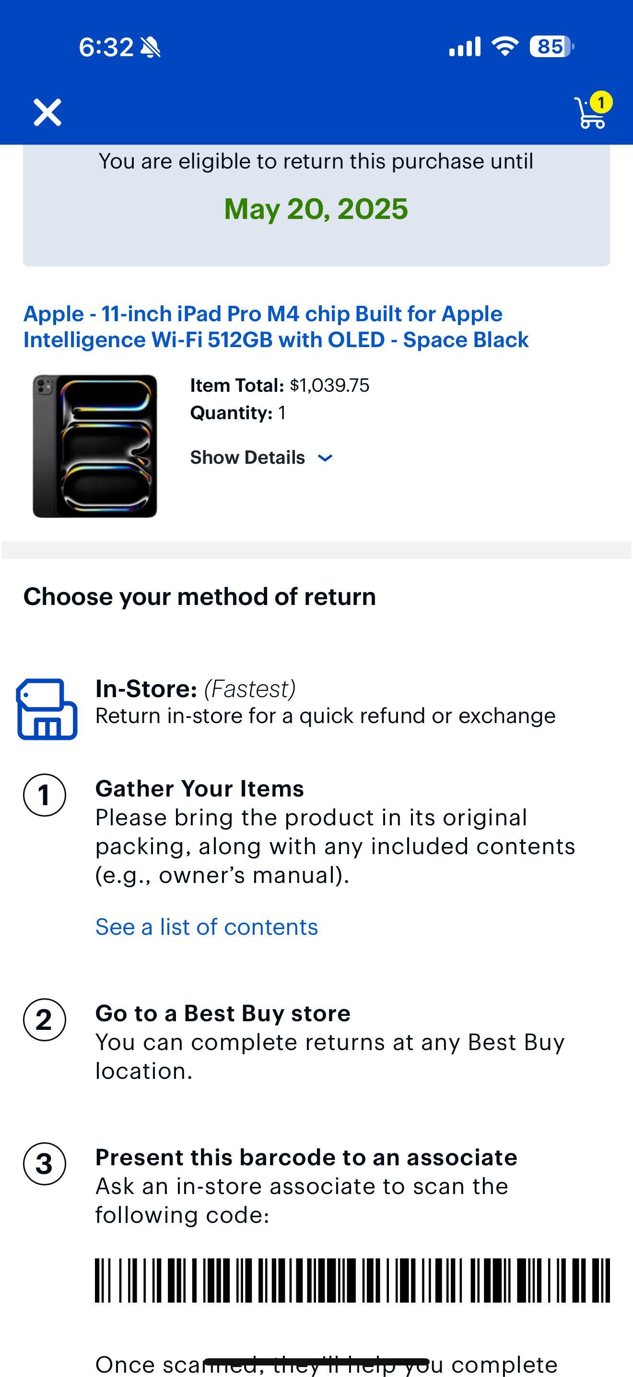The width and height of the screenshot is (633, 1377).
Task: Tap the Wi-Fi status icon
Action: point(504,47)
